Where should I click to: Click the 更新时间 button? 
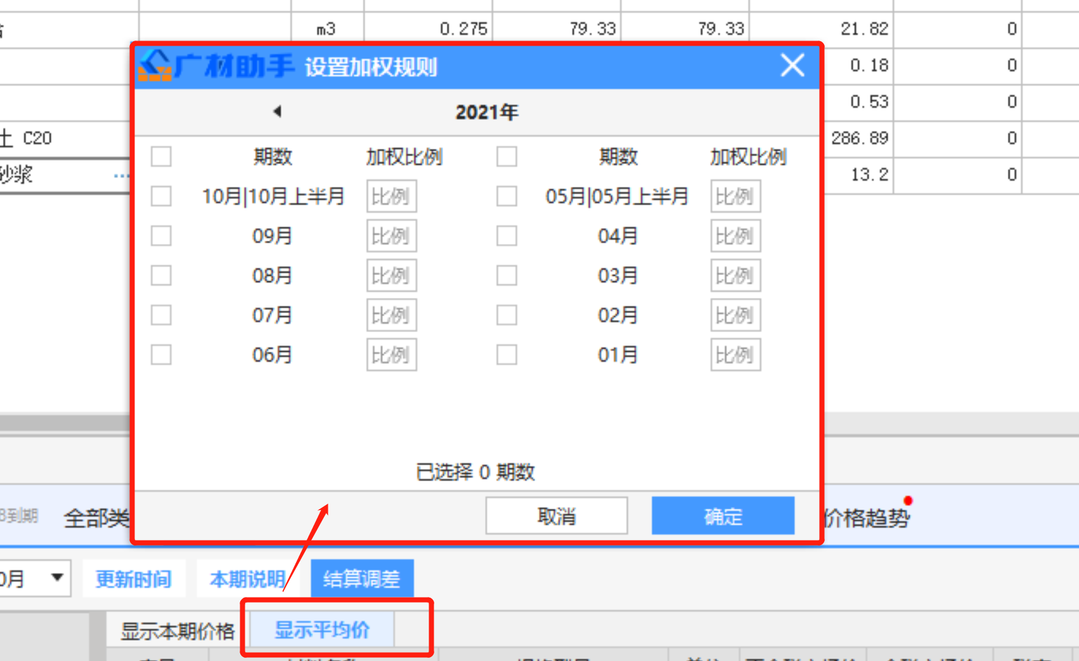(134, 579)
